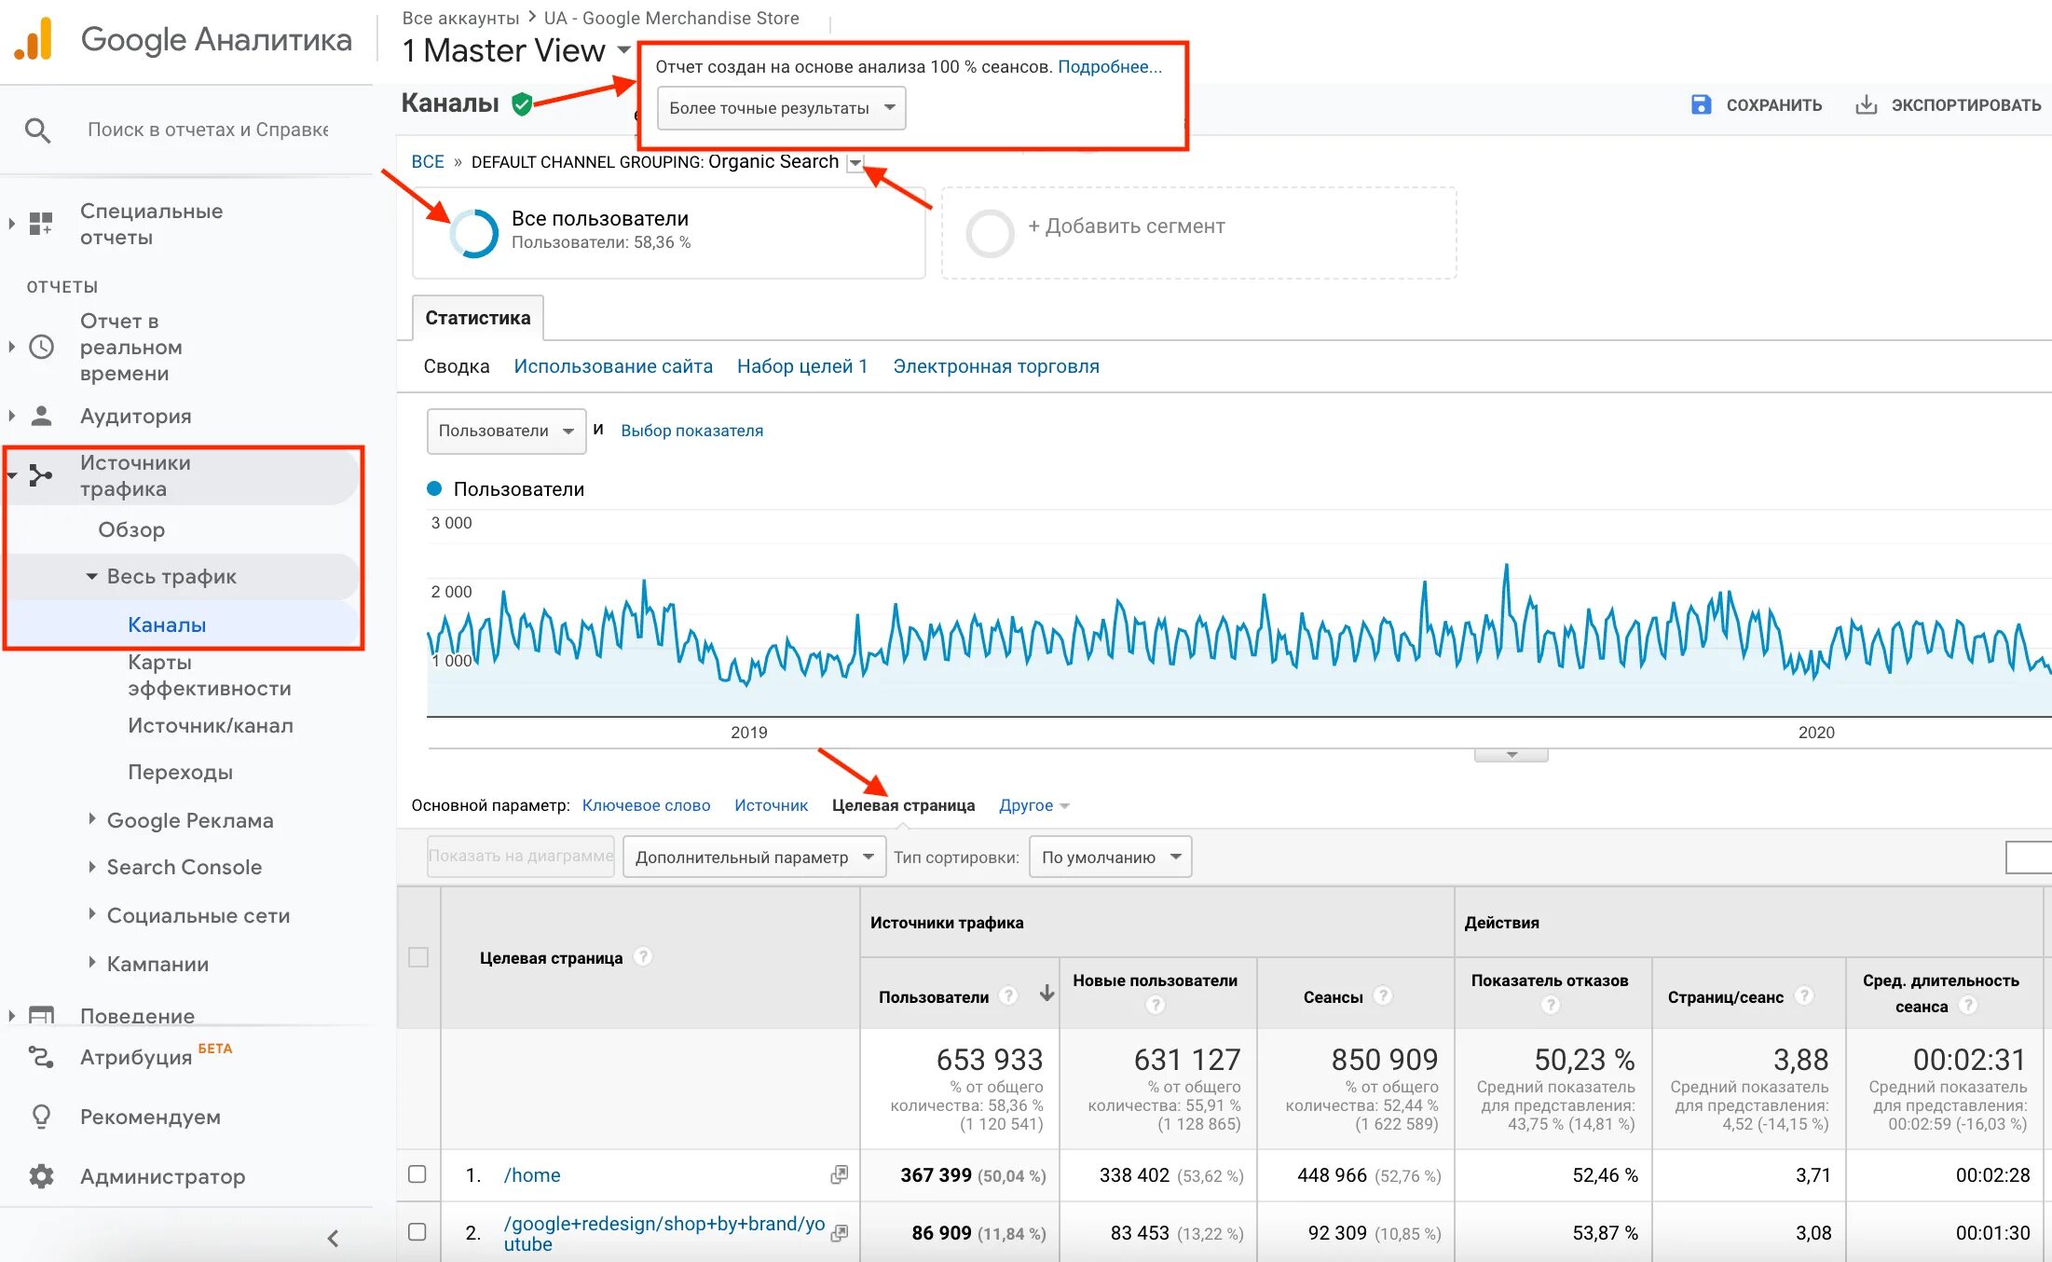Check the row 1 /home checkbox

click(x=417, y=1174)
